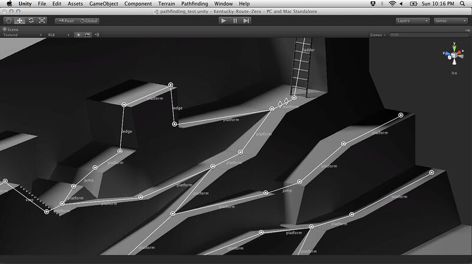The width and height of the screenshot is (472, 264).
Task: Open the Window menu
Action: point(224,4)
